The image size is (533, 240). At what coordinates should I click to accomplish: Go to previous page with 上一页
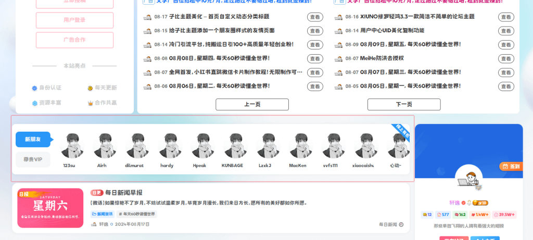click(252, 104)
